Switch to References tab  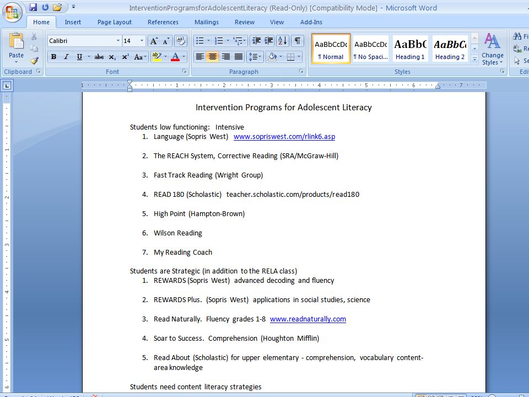coord(163,22)
